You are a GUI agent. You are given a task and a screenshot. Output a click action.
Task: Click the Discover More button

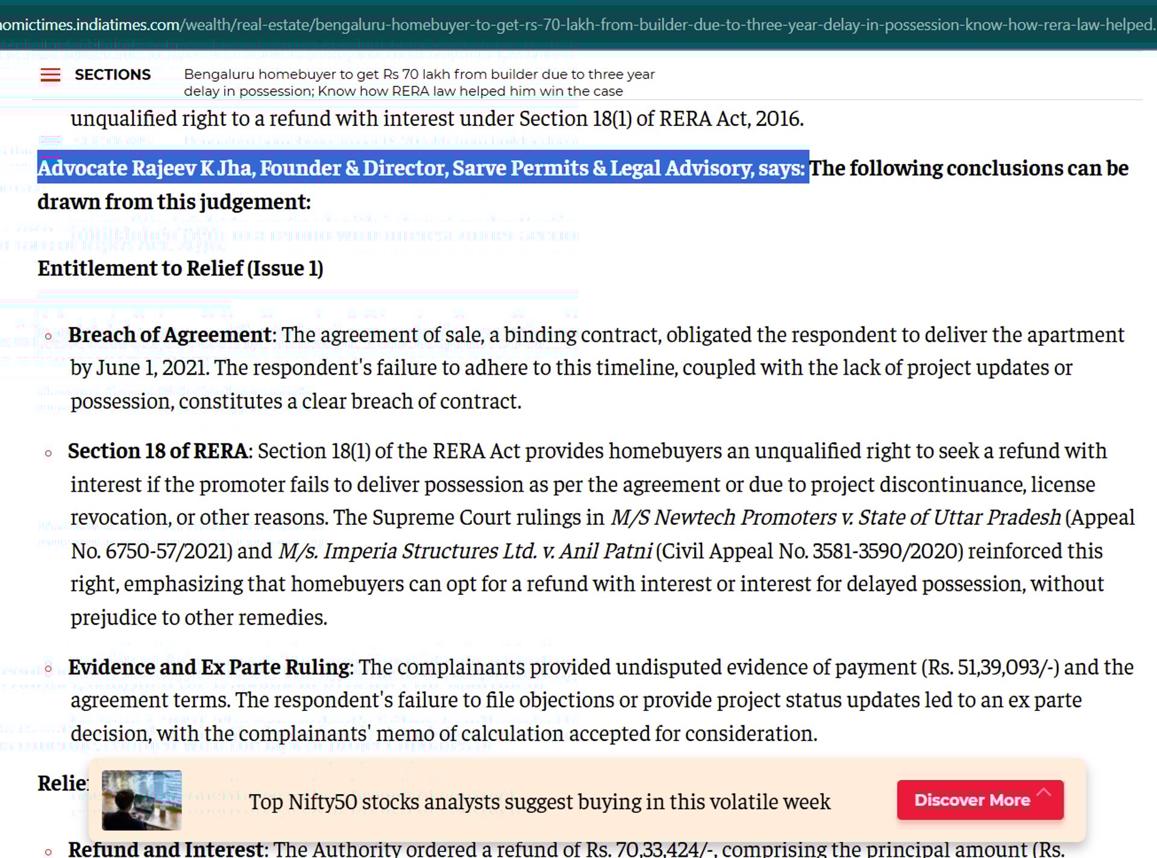(x=971, y=800)
